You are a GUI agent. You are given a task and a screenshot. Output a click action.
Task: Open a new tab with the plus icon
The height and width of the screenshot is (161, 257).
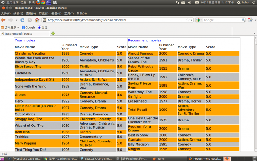click(53, 33)
